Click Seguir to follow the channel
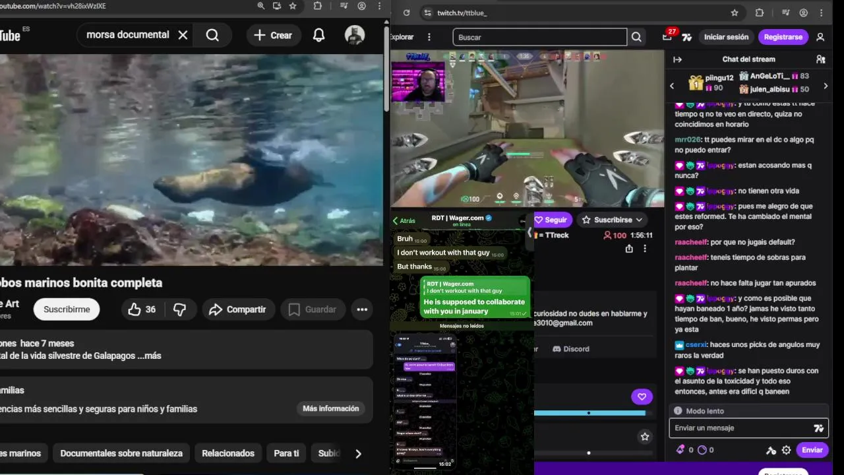The height and width of the screenshot is (475, 844). point(552,220)
